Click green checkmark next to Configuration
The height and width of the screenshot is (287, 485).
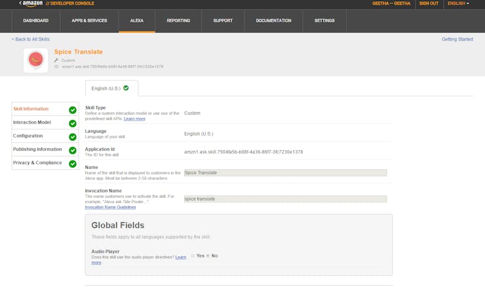(x=73, y=137)
